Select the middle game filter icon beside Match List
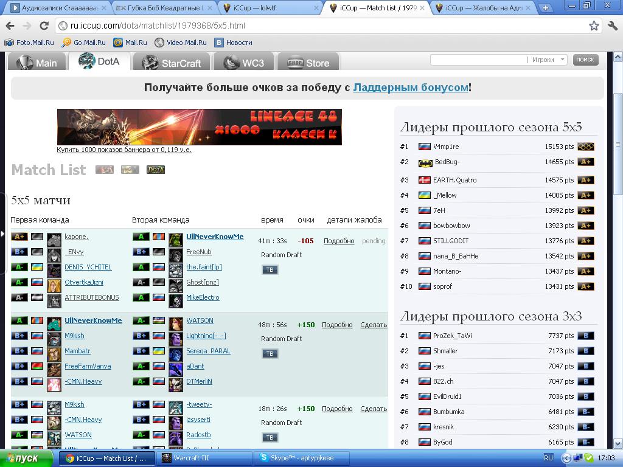 click(130, 170)
